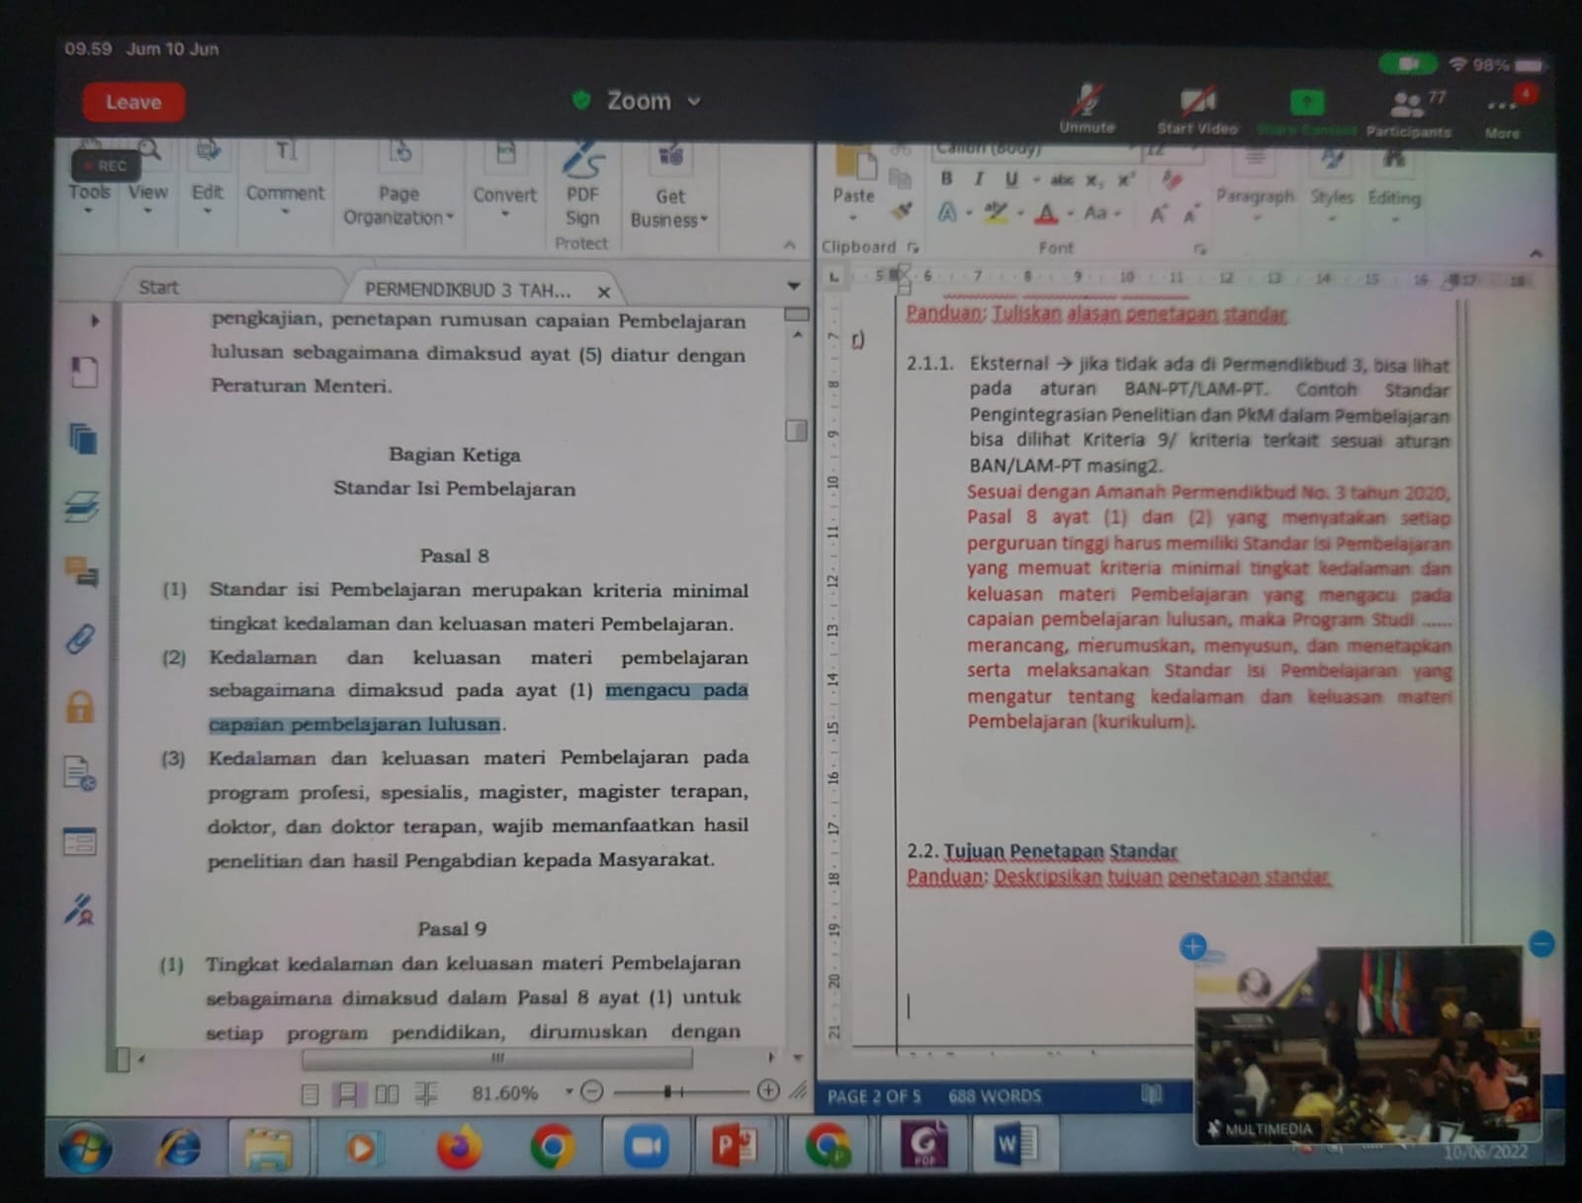Open the Edit menu in PDF editor
Screen dimensions: 1582x1203
(x=207, y=178)
